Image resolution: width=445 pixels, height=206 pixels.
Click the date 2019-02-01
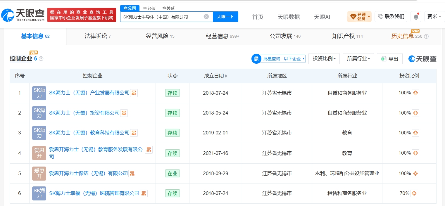click(x=215, y=133)
